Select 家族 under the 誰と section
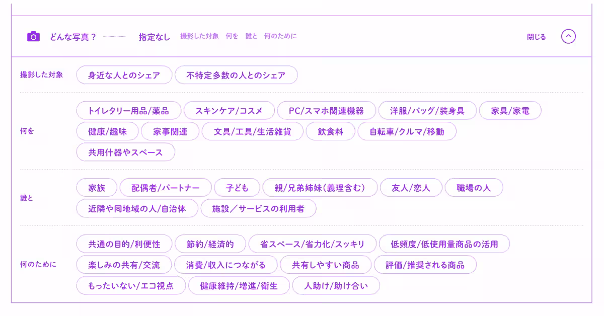This screenshot has height=316, width=604. [96, 187]
